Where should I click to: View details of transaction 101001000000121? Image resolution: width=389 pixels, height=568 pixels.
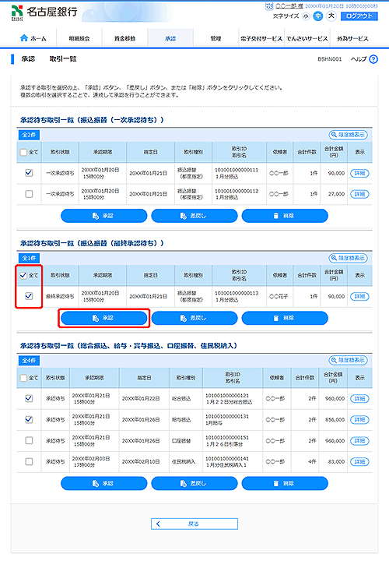click(359, 398)
